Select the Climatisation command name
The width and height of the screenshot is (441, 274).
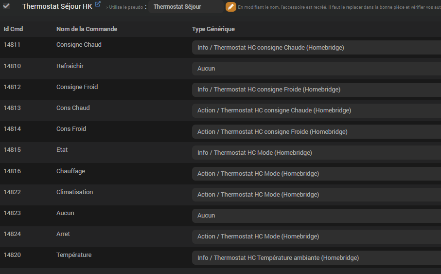[x=74, y=192]
